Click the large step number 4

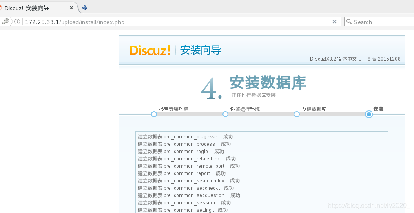[211, 89]
